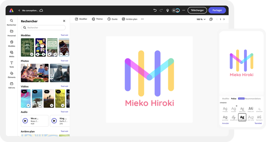
Task: Open the top bar three-dots menu
Action: (183, 10)
